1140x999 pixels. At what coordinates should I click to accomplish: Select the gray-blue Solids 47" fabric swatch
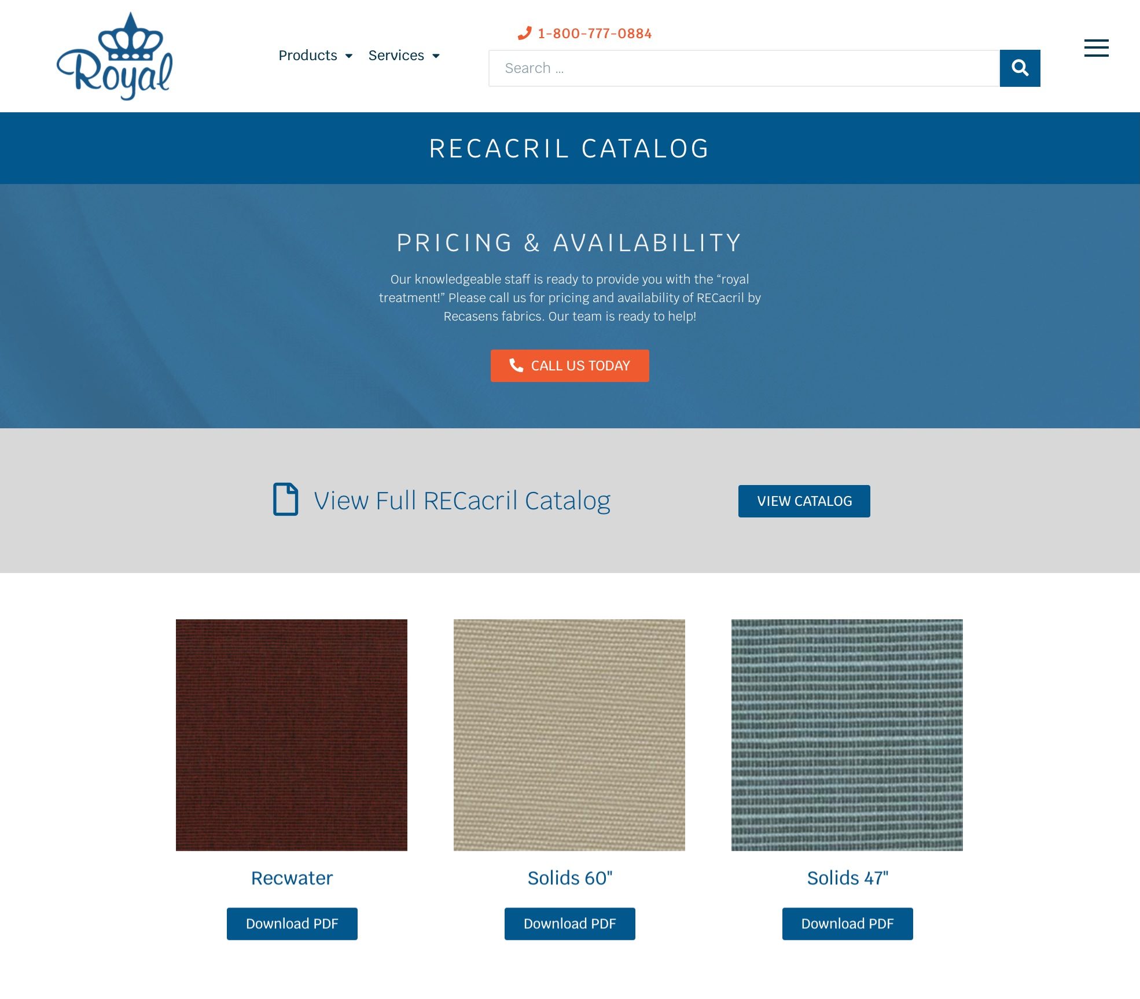click(847, 735)
